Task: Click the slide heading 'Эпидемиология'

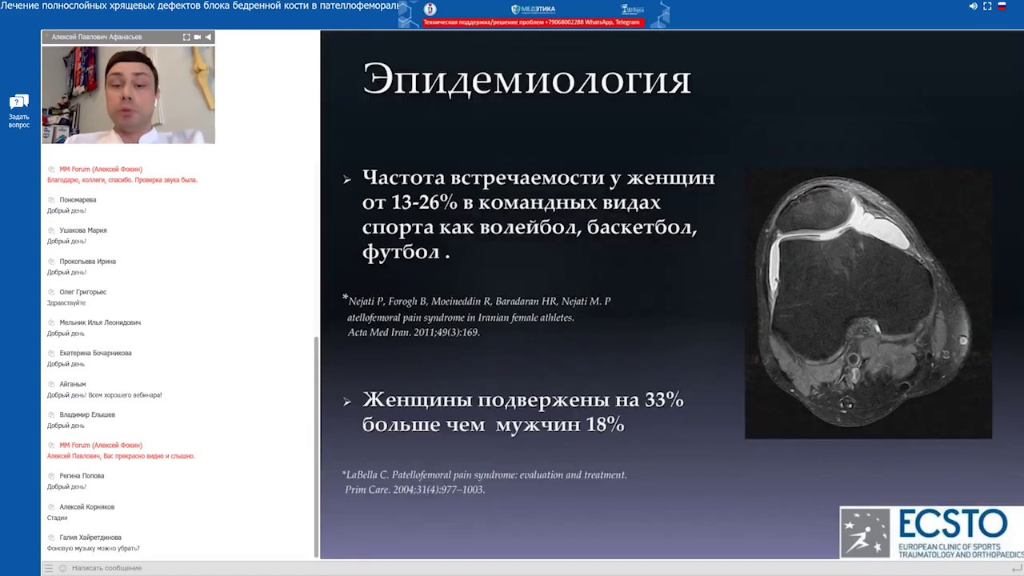Action: point(527,80)
